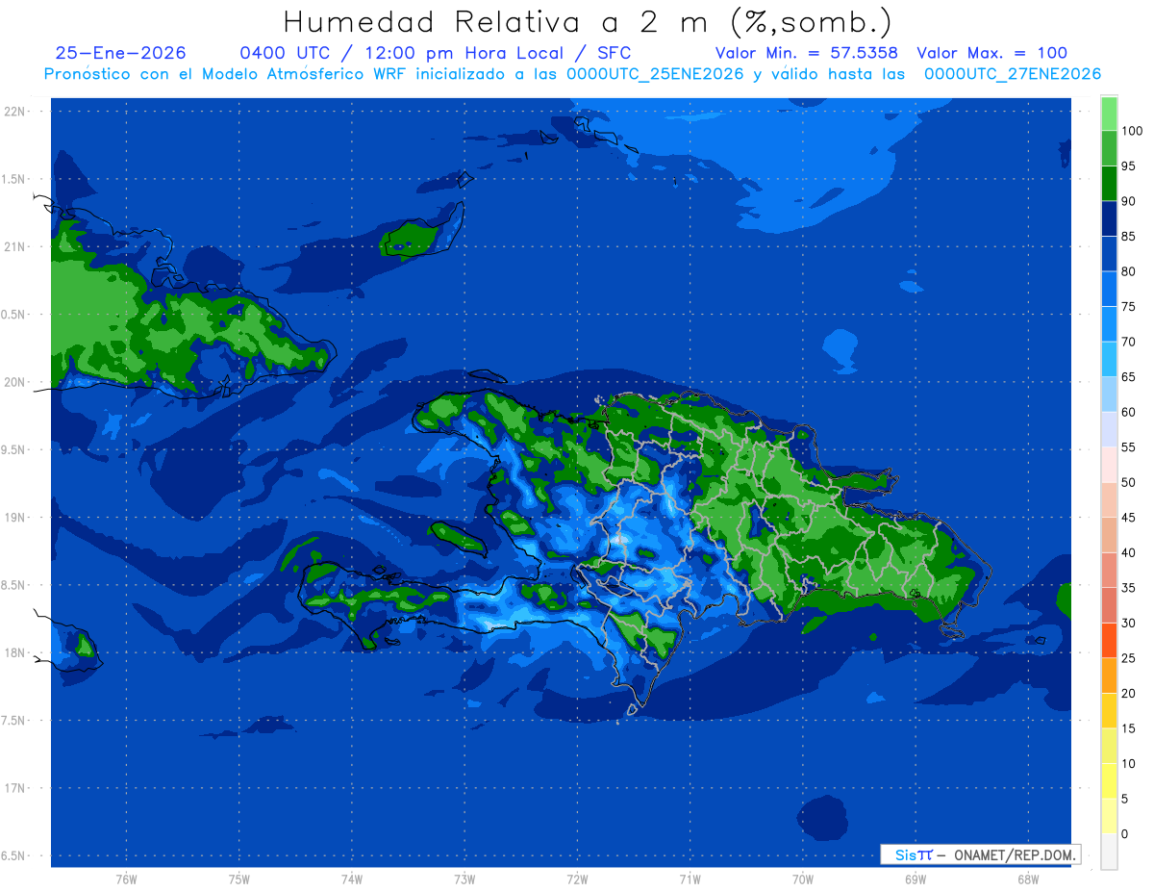Click the '19N' latitude axis label

click(15, 517)
